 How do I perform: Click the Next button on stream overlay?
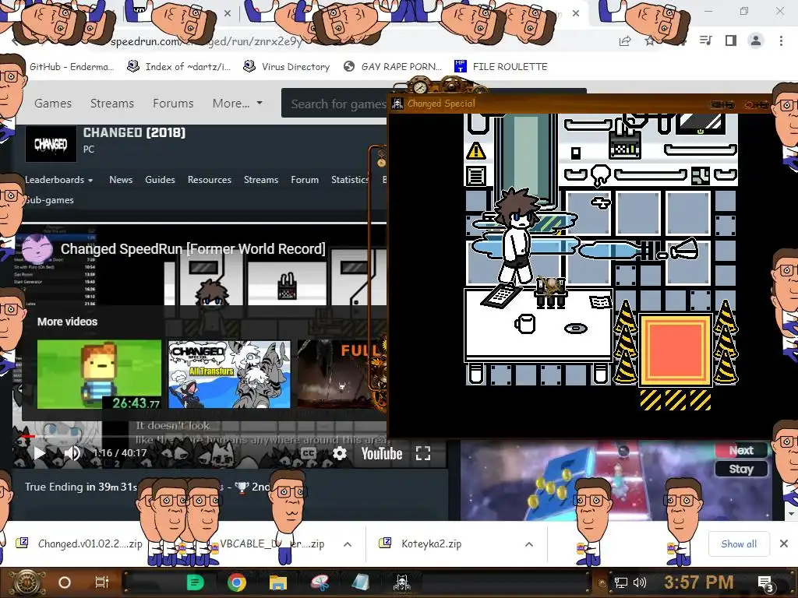[x=741, y=450]
